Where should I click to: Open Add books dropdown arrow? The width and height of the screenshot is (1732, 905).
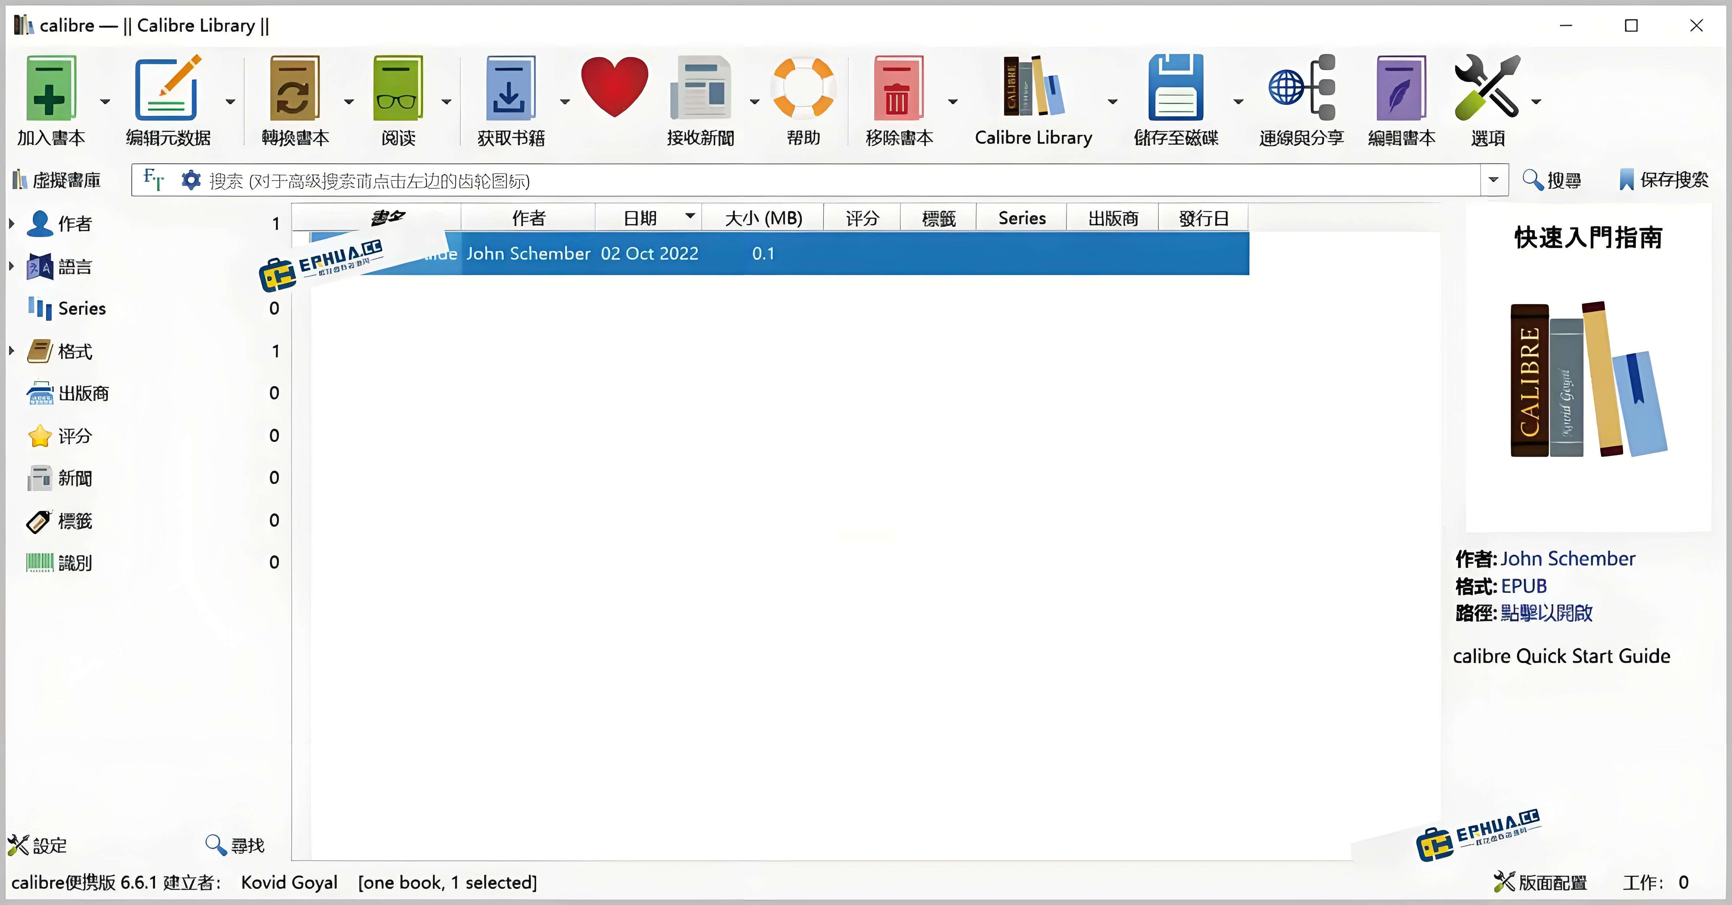coord(105,102)
